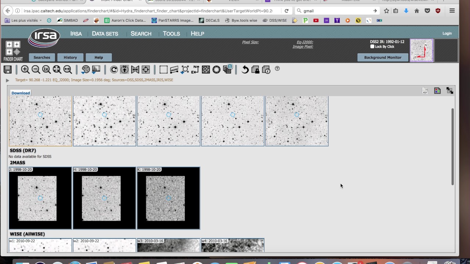The height and width of the screenshot is (264, 470).
Task: Open the Help menu in header
Action: tap(197, 34)
